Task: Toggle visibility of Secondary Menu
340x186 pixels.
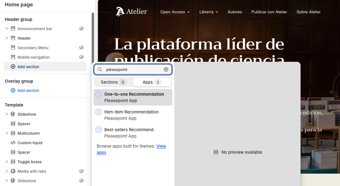Action: tap(81, 48)
